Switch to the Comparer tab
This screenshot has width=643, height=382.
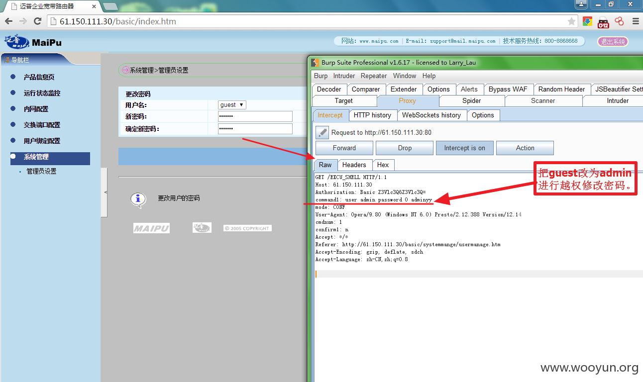tap(366, 90)
